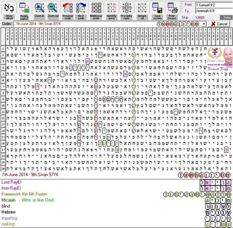
Task: Click row header number 20 of matrix
Action: tap(3, 169)
